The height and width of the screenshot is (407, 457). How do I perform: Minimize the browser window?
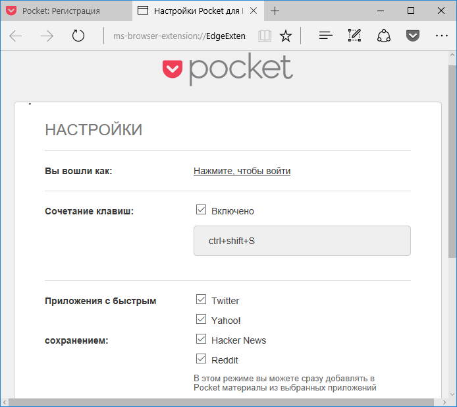[x=381, y=11]
